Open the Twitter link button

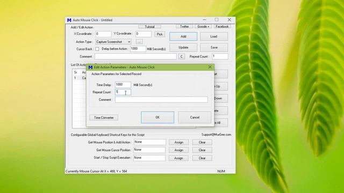click(x=184, y=26)
